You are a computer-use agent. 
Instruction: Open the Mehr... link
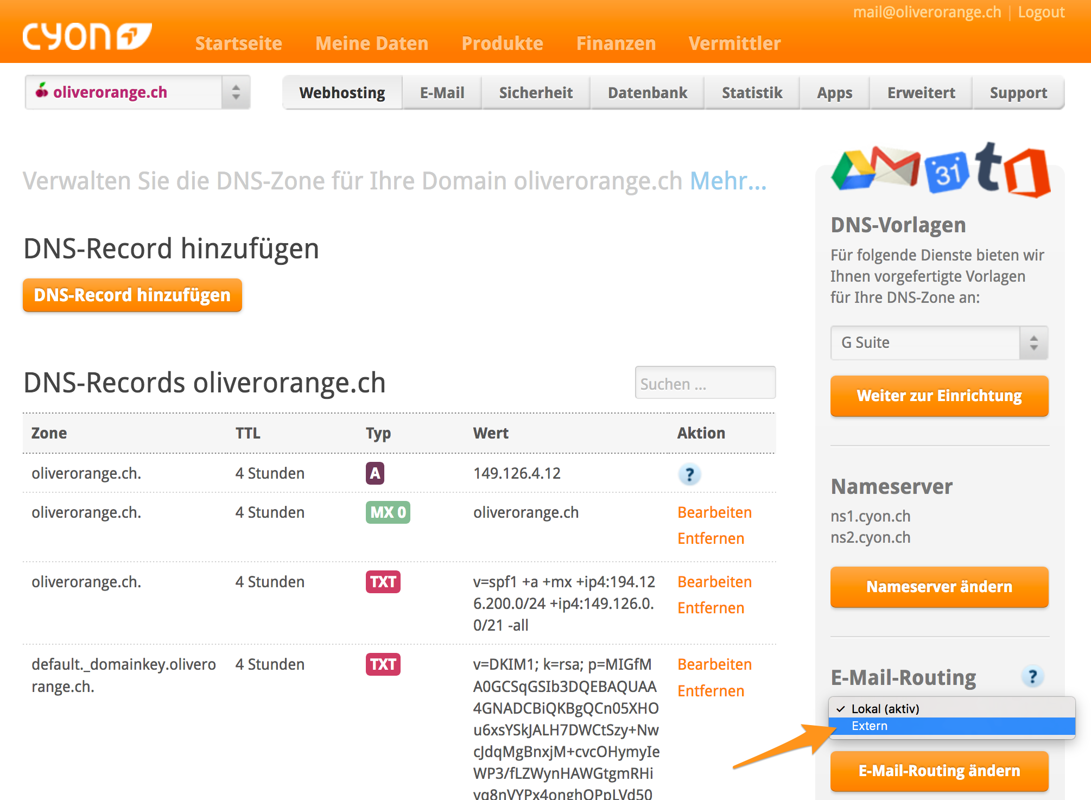tap(728, 181)
